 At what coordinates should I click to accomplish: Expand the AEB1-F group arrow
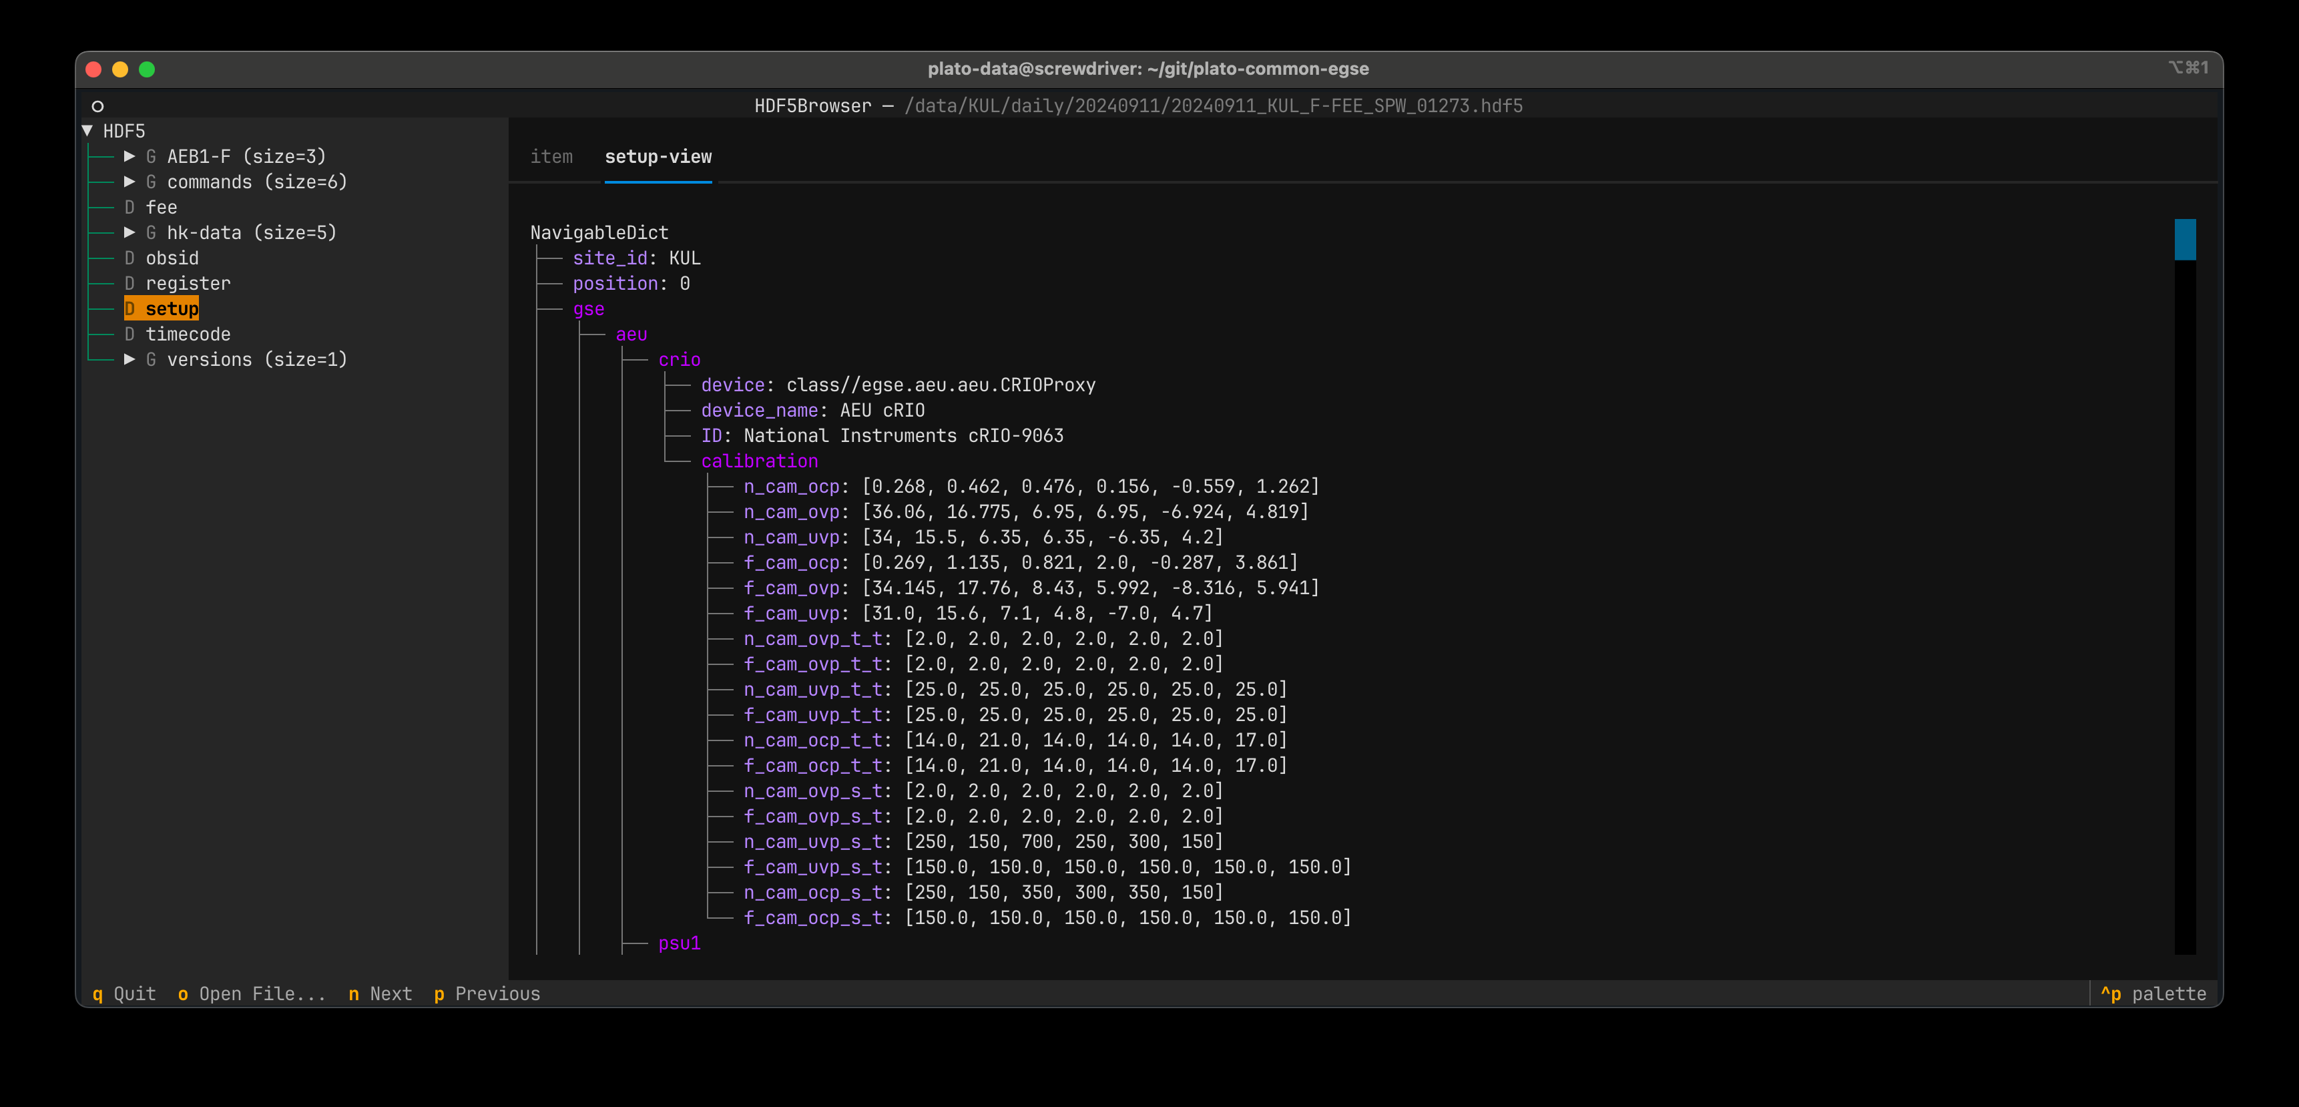click(130, 156)
